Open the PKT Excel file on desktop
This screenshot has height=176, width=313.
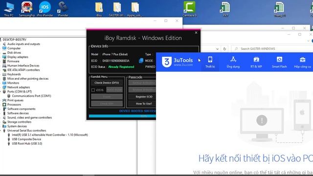pyautogui.click(x=225, y=9)
